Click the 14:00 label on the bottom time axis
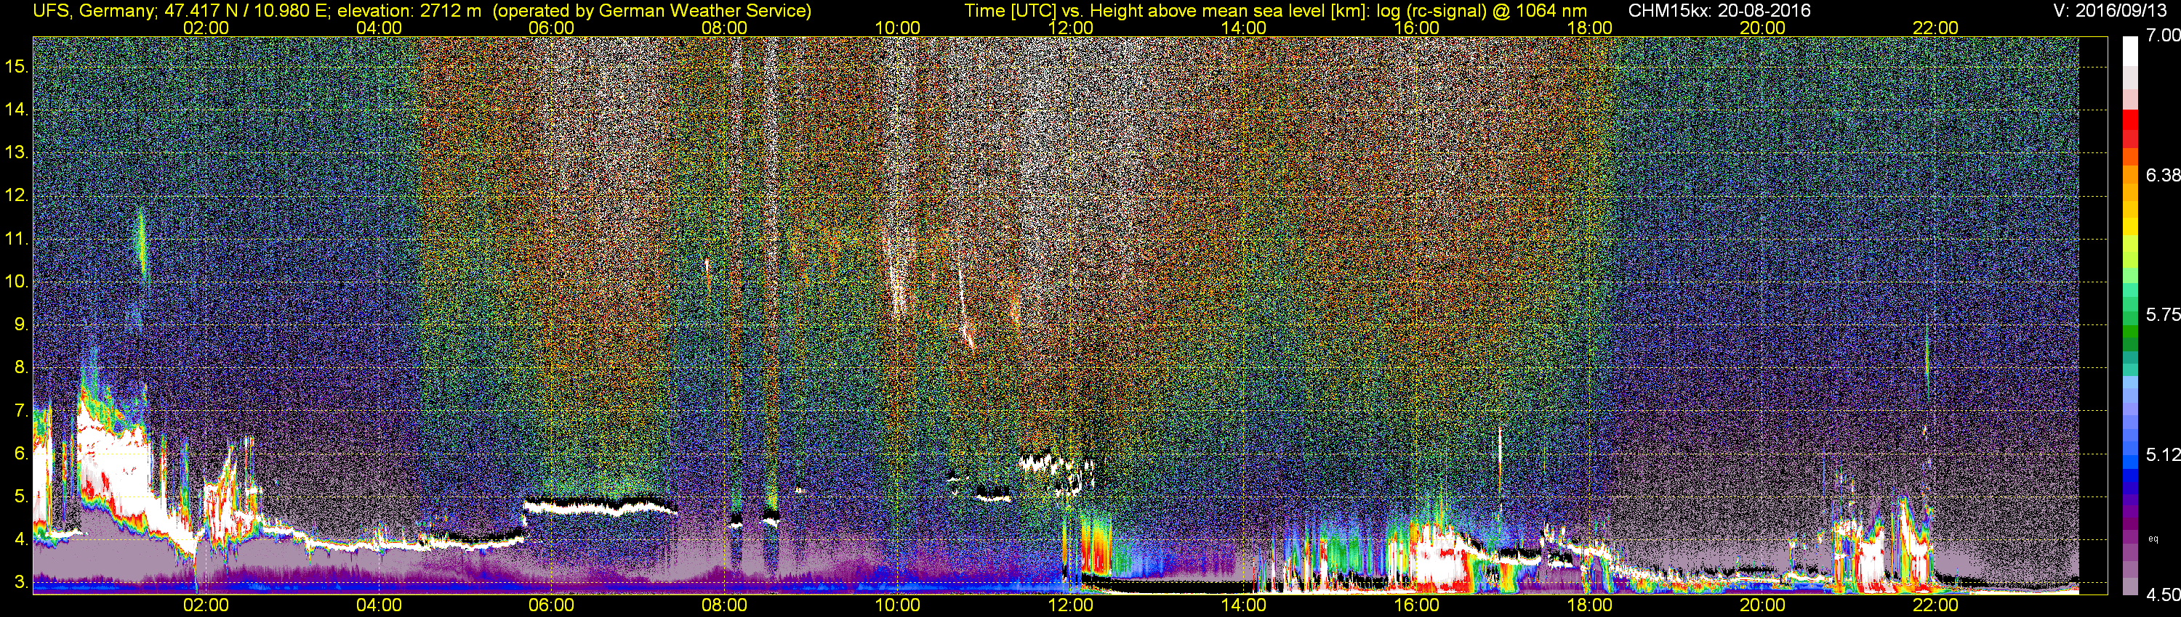 tap(1244, 605)
